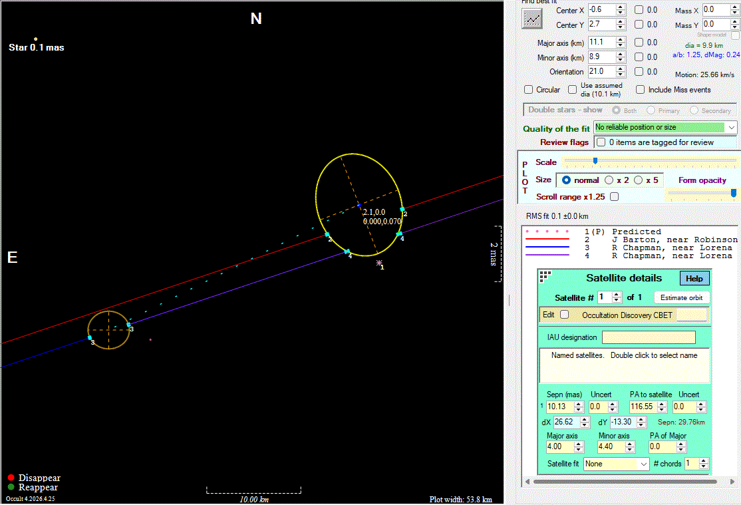Image resolution: width=741 pixels, height=505 pixels.
Task: Click the Mass X value field
Action: tap(716, 10)
